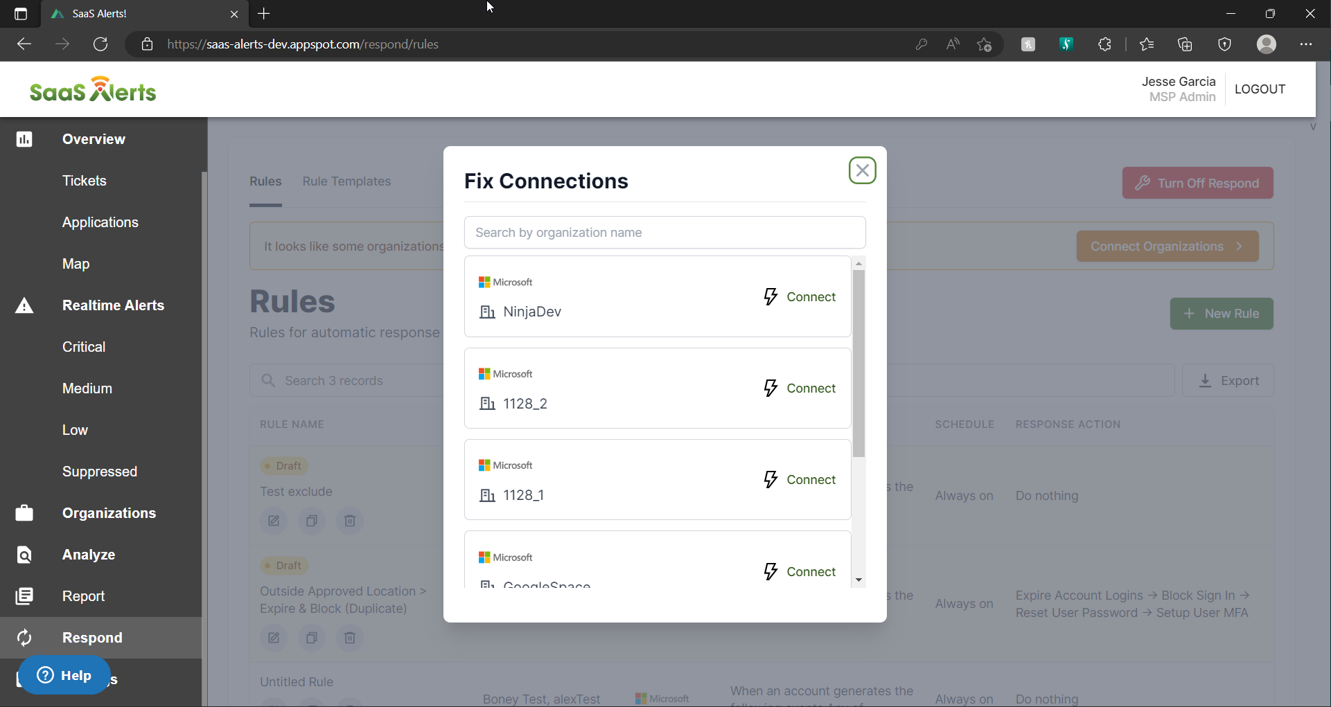Select the SaaS Alerts browser tab
Screen dimensions: 1331x707
(139, 14)
